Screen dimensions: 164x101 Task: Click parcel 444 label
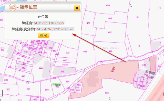coord(41,68)
